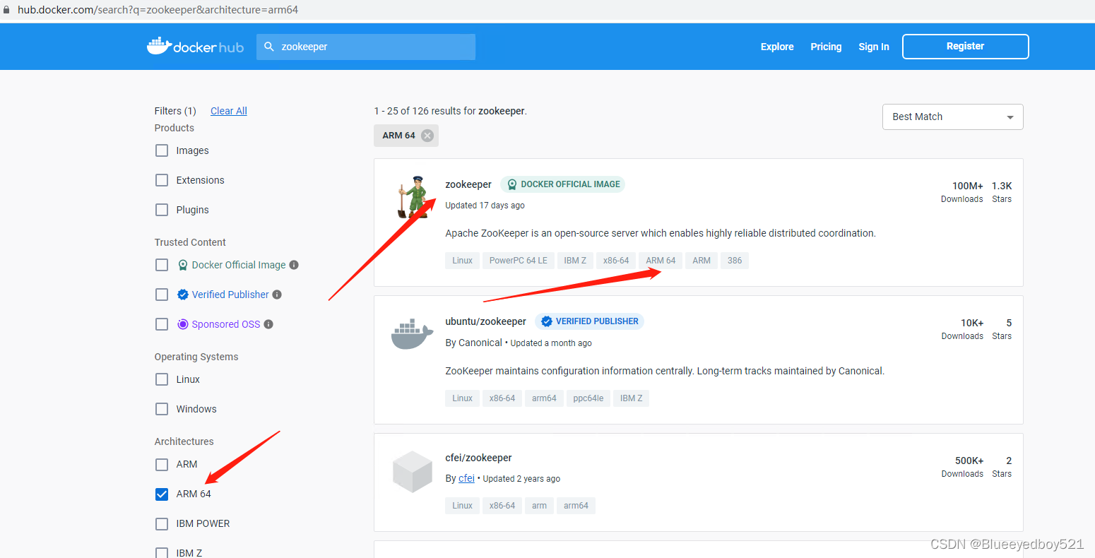
Task: Click the arm64 tag on cfei/zookeeper card
Action: [576, 506]
